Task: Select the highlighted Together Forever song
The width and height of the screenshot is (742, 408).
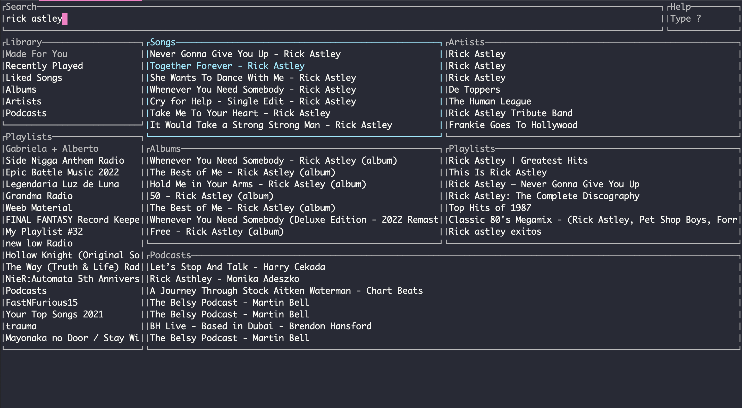Action: [x=227, y=66]
